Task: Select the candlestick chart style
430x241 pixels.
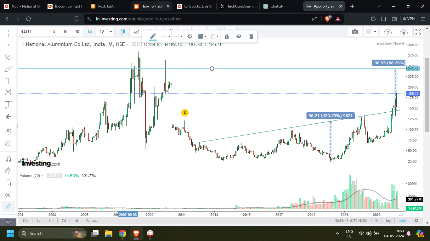Action: pyautogui.click(x=123, y=32)
